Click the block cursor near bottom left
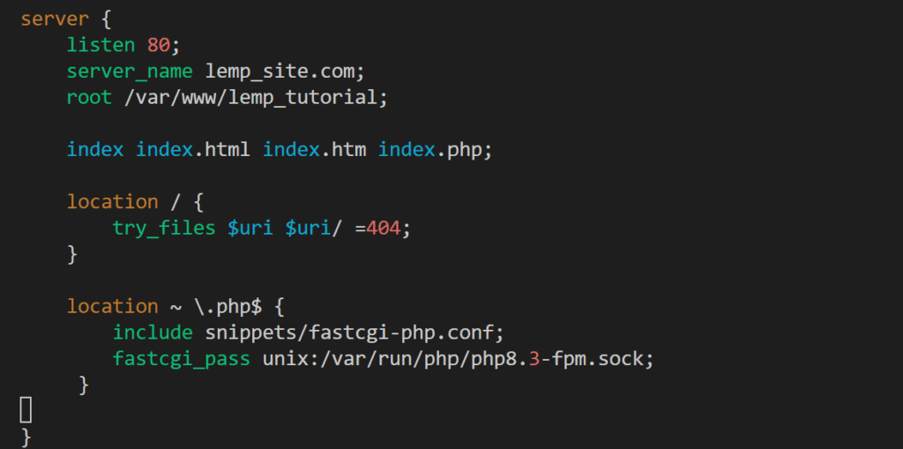The height and width of the screenshot is (449, 903). (x=26, y=410)
